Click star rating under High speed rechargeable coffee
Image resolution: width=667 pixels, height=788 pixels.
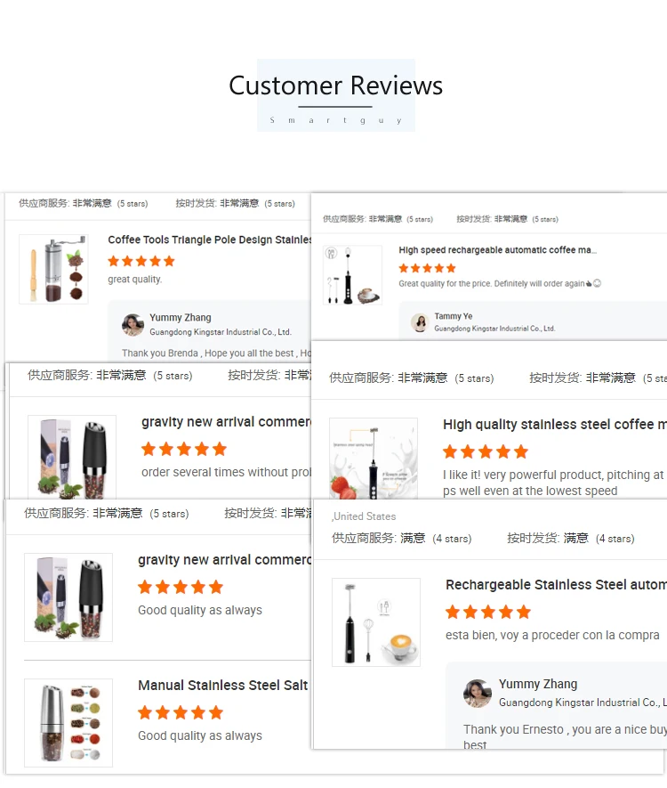427,268
